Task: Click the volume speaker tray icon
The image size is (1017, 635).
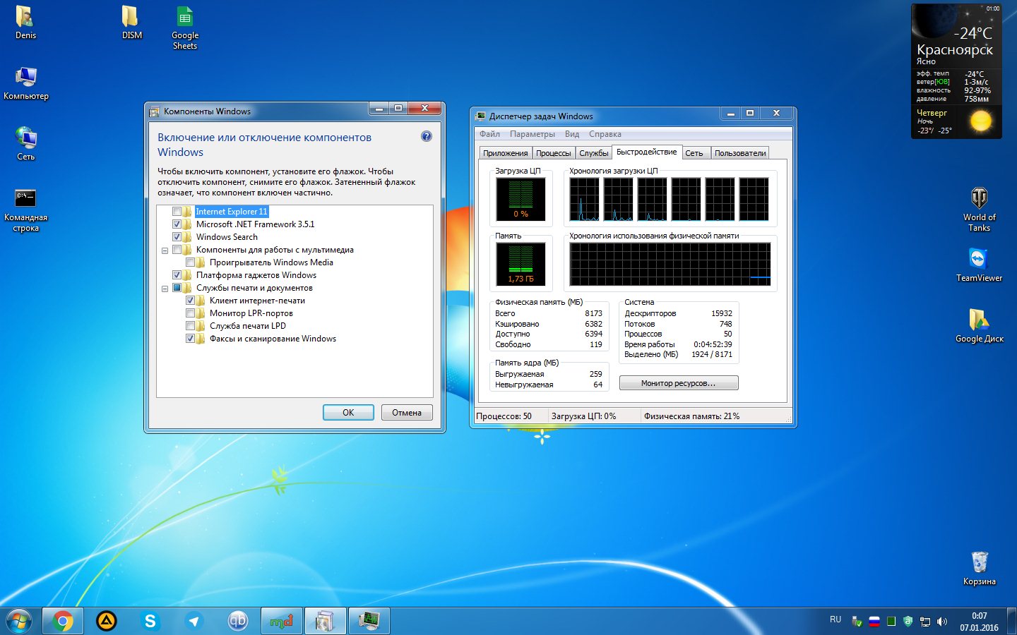Action: coord(941,622)
